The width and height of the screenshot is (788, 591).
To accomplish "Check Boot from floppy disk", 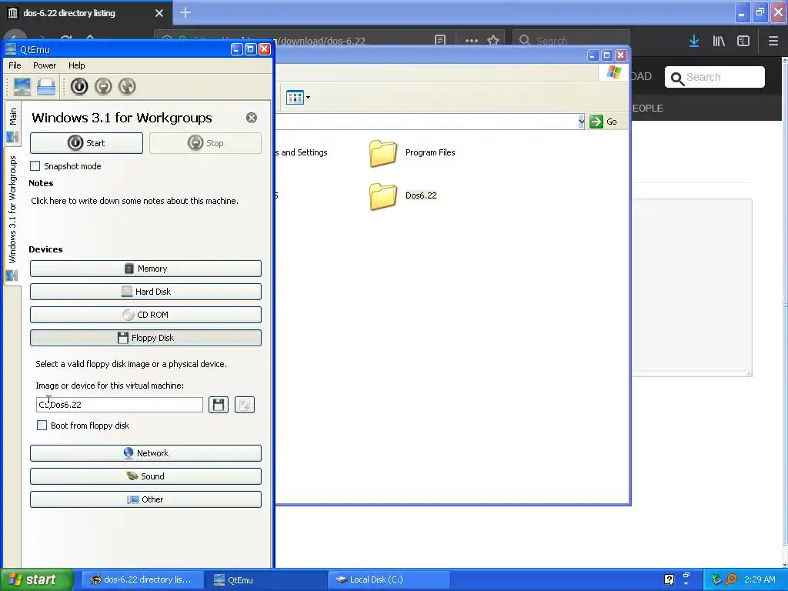I will (42, 425).
